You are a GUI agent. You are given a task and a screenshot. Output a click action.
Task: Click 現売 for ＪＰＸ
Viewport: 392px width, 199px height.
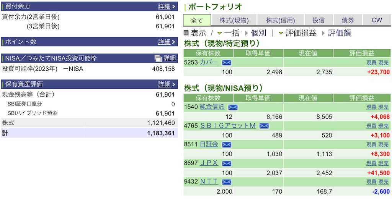pos(384,163)
